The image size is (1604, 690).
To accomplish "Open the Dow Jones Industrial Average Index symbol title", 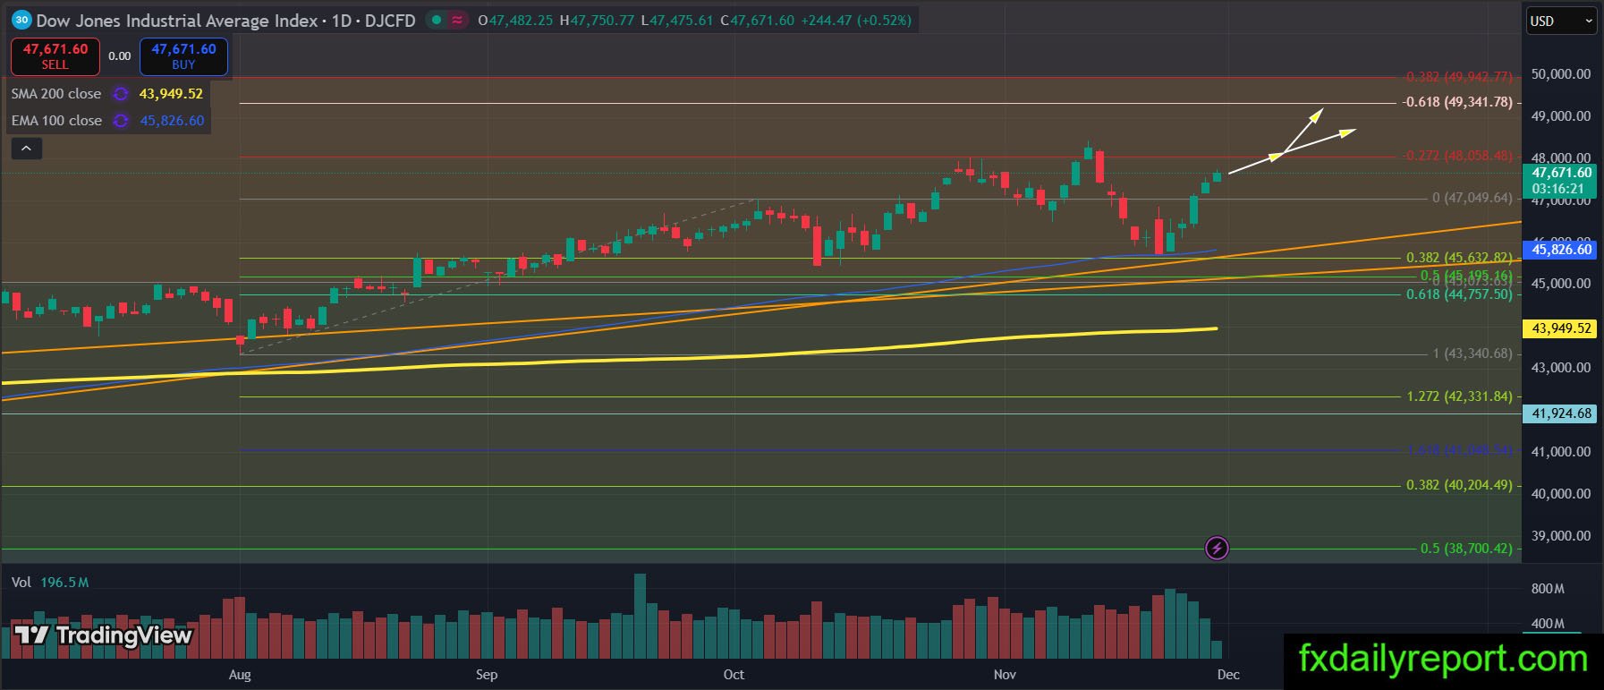I will point(225,20).
